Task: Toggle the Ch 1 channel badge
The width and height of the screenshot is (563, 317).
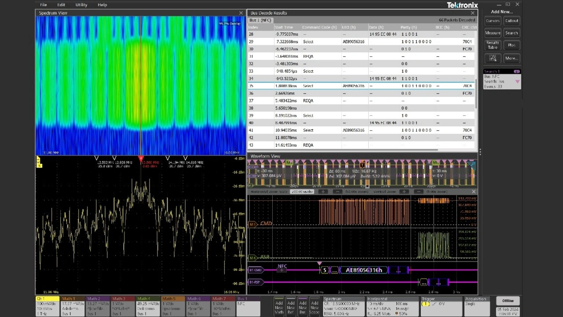Action: click(47, 306)
